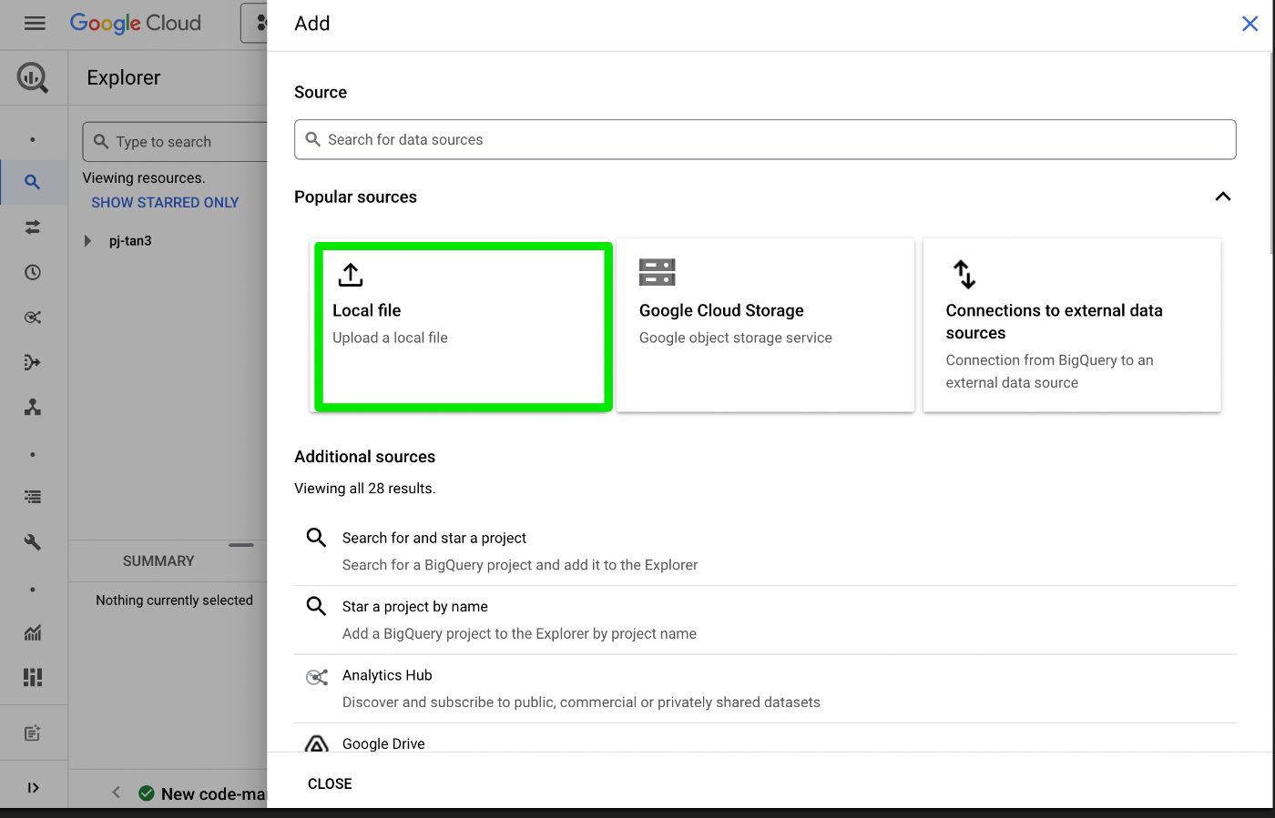
Task: Open Monitoring chart icon in sidebar
Action: pos(33,632)
